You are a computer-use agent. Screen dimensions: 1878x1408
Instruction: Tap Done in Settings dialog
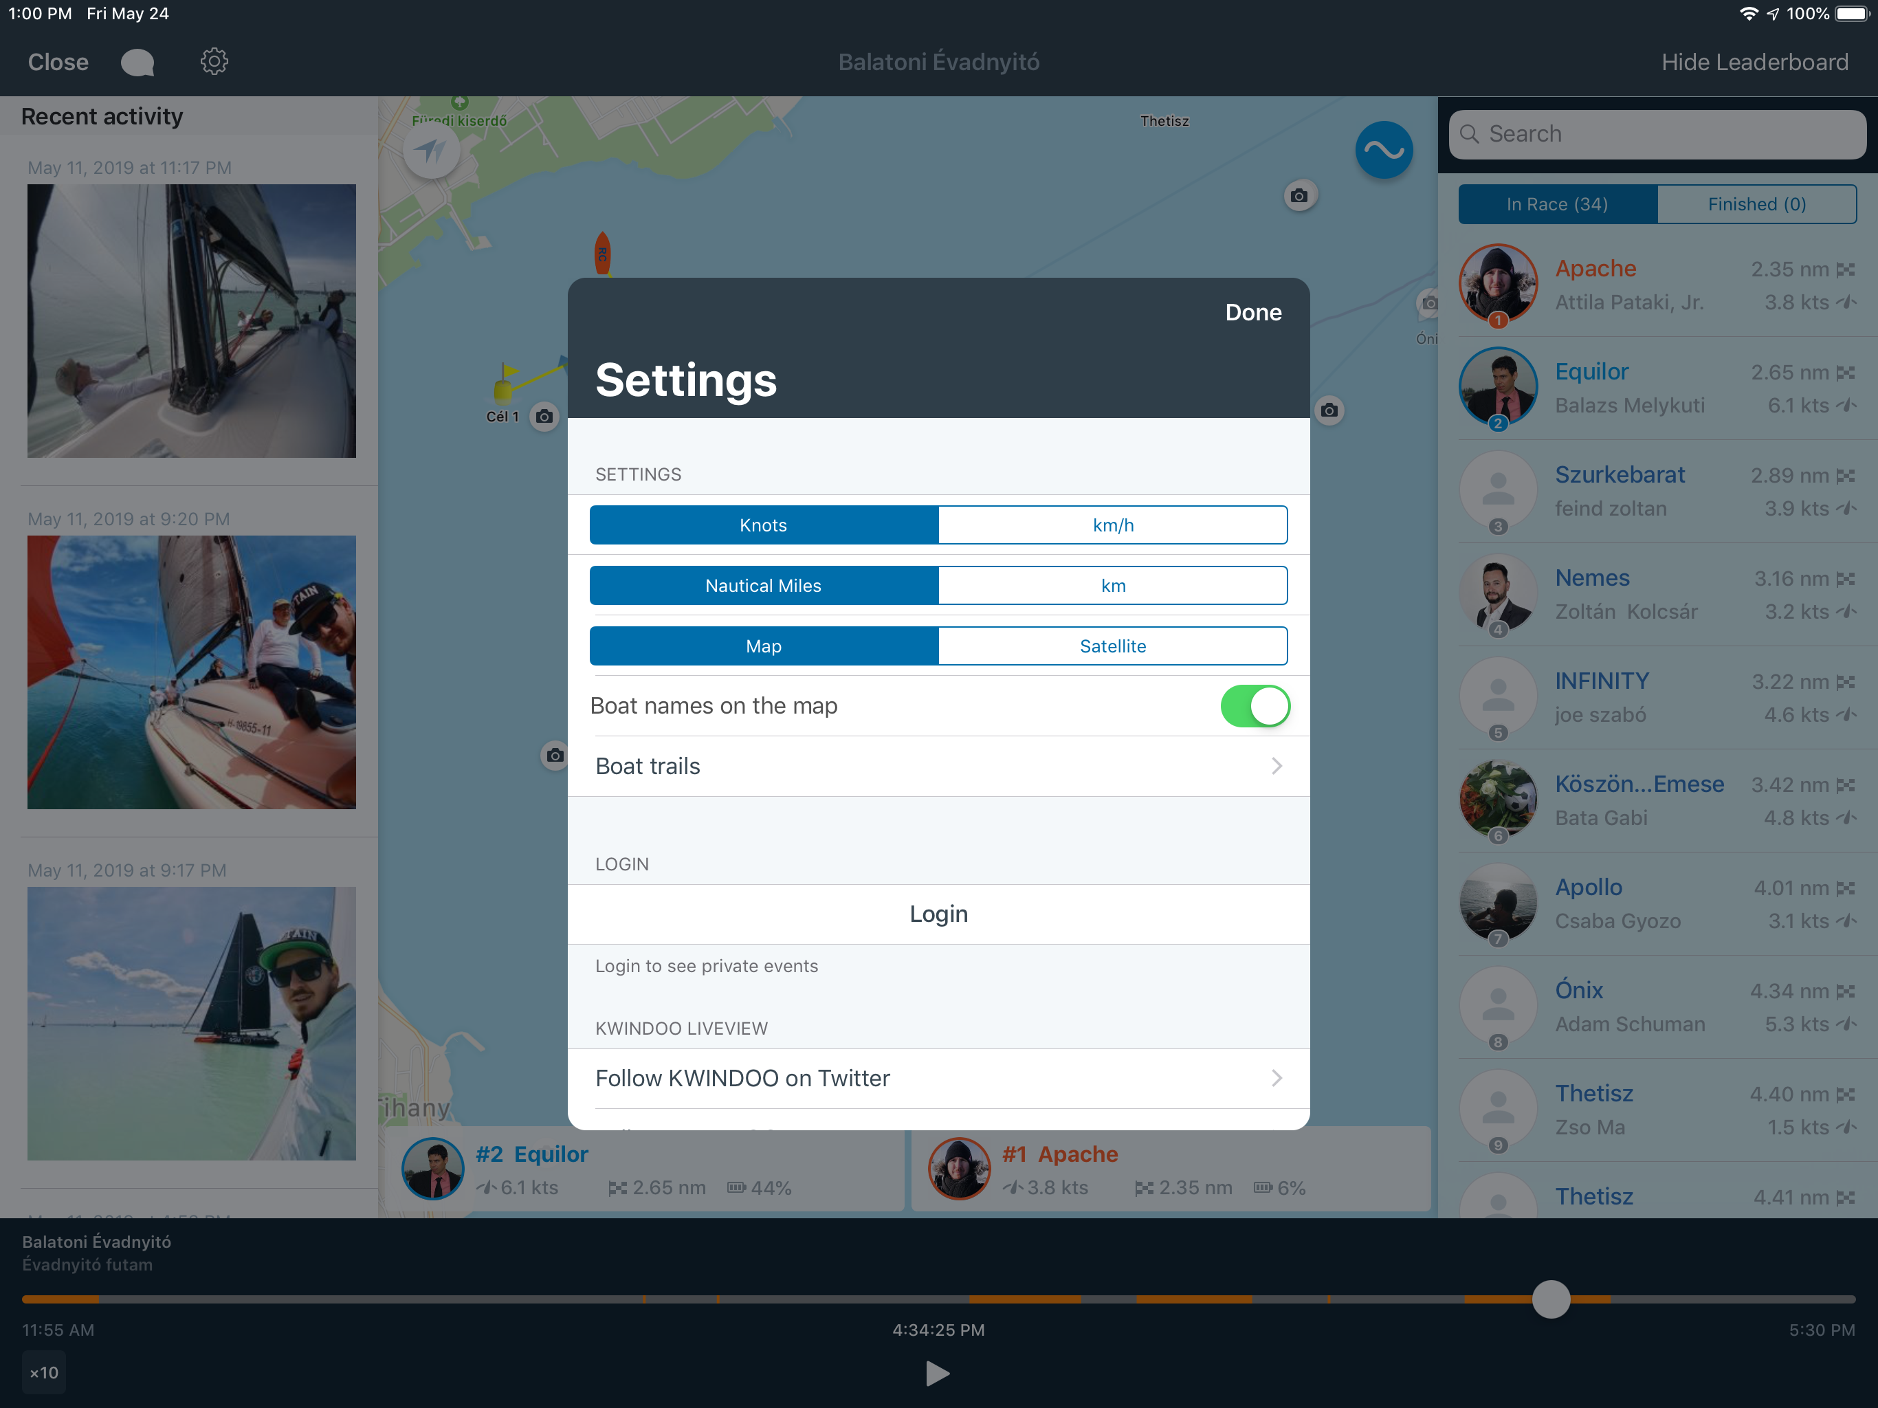[x=1253, y=313]
